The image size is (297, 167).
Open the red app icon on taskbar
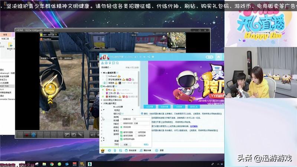pos(75,164)
